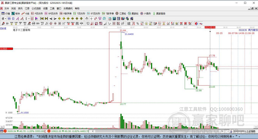Click the black left arrow icon
The image size is (258, 139).
point(51,19)
